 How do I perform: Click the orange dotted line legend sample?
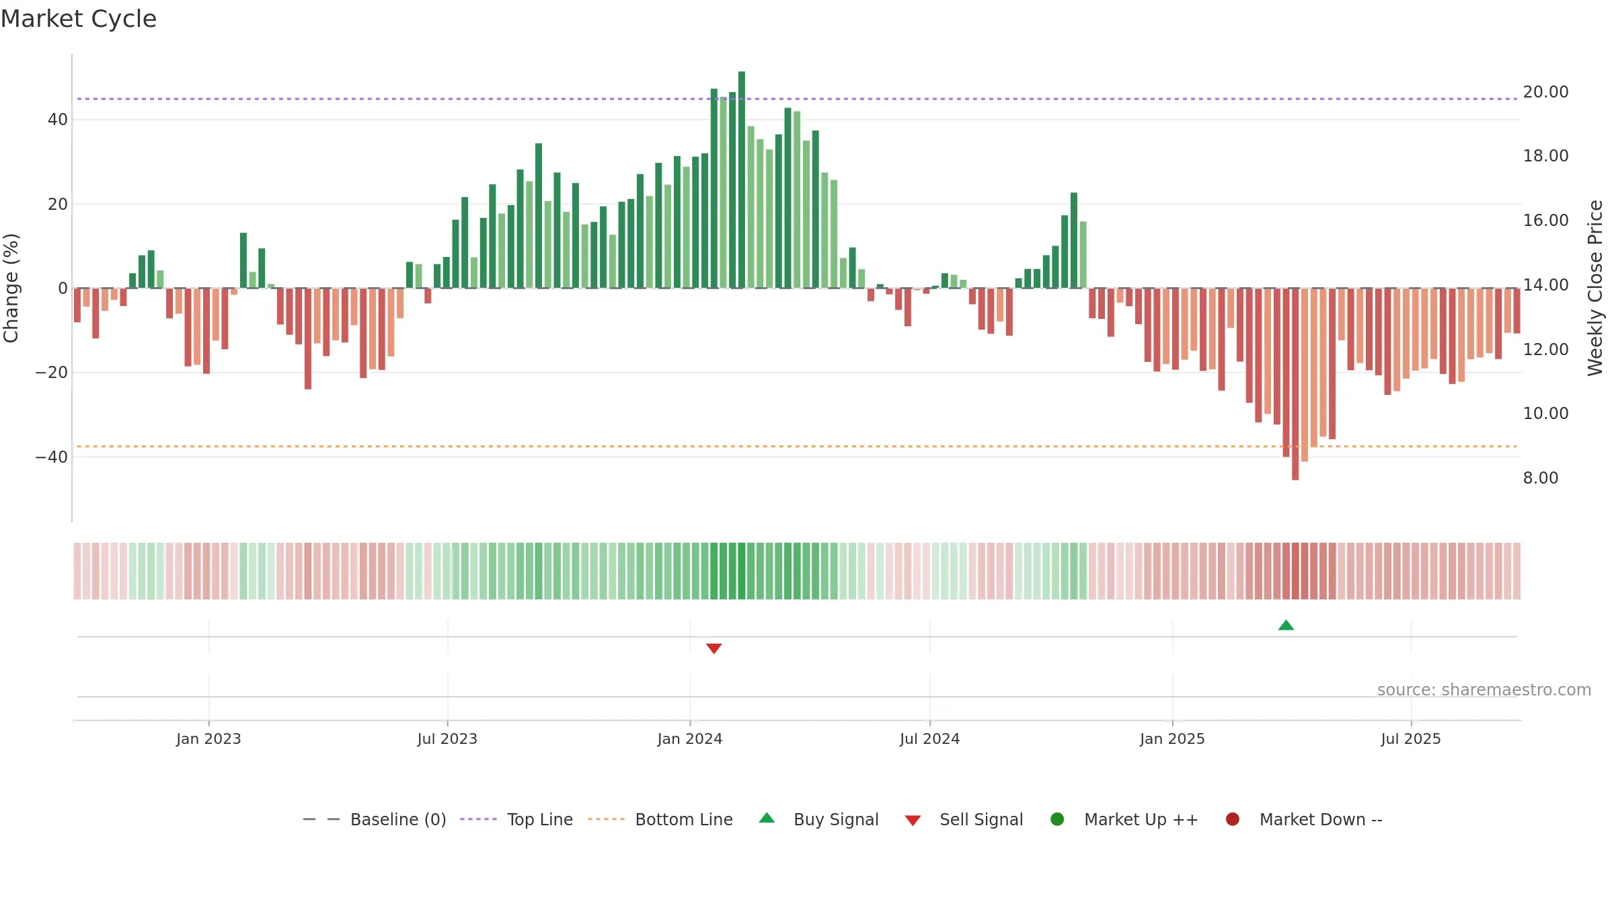pyautogui.click(x=606, y=819)
